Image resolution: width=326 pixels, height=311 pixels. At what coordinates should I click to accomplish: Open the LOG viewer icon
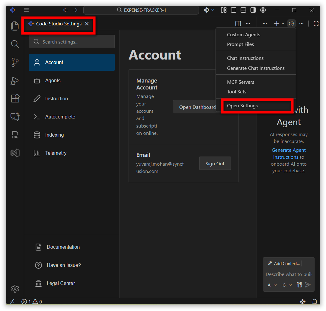click(x=15, y=135)
